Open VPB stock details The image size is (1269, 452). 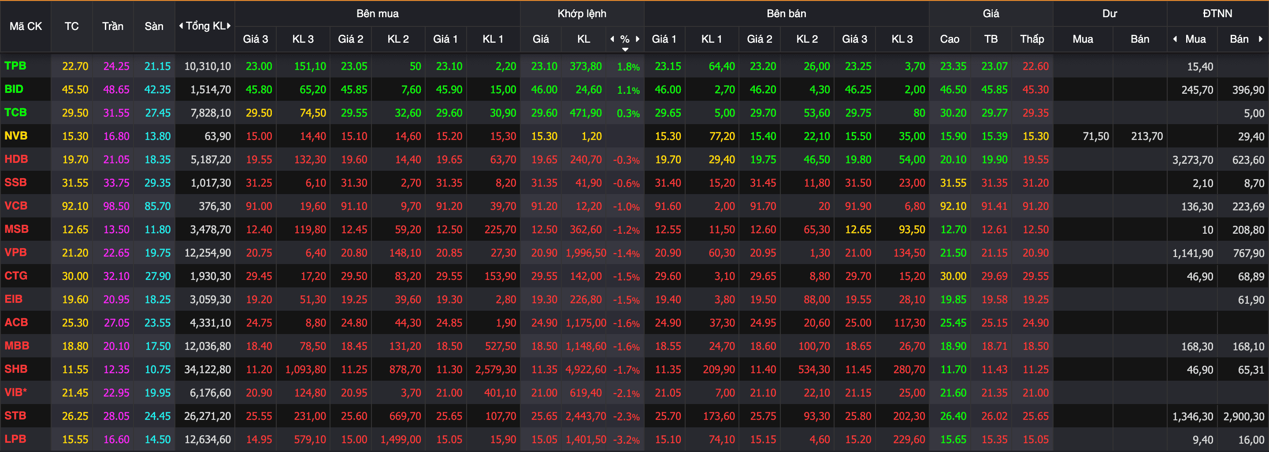(x=15, y=252)
